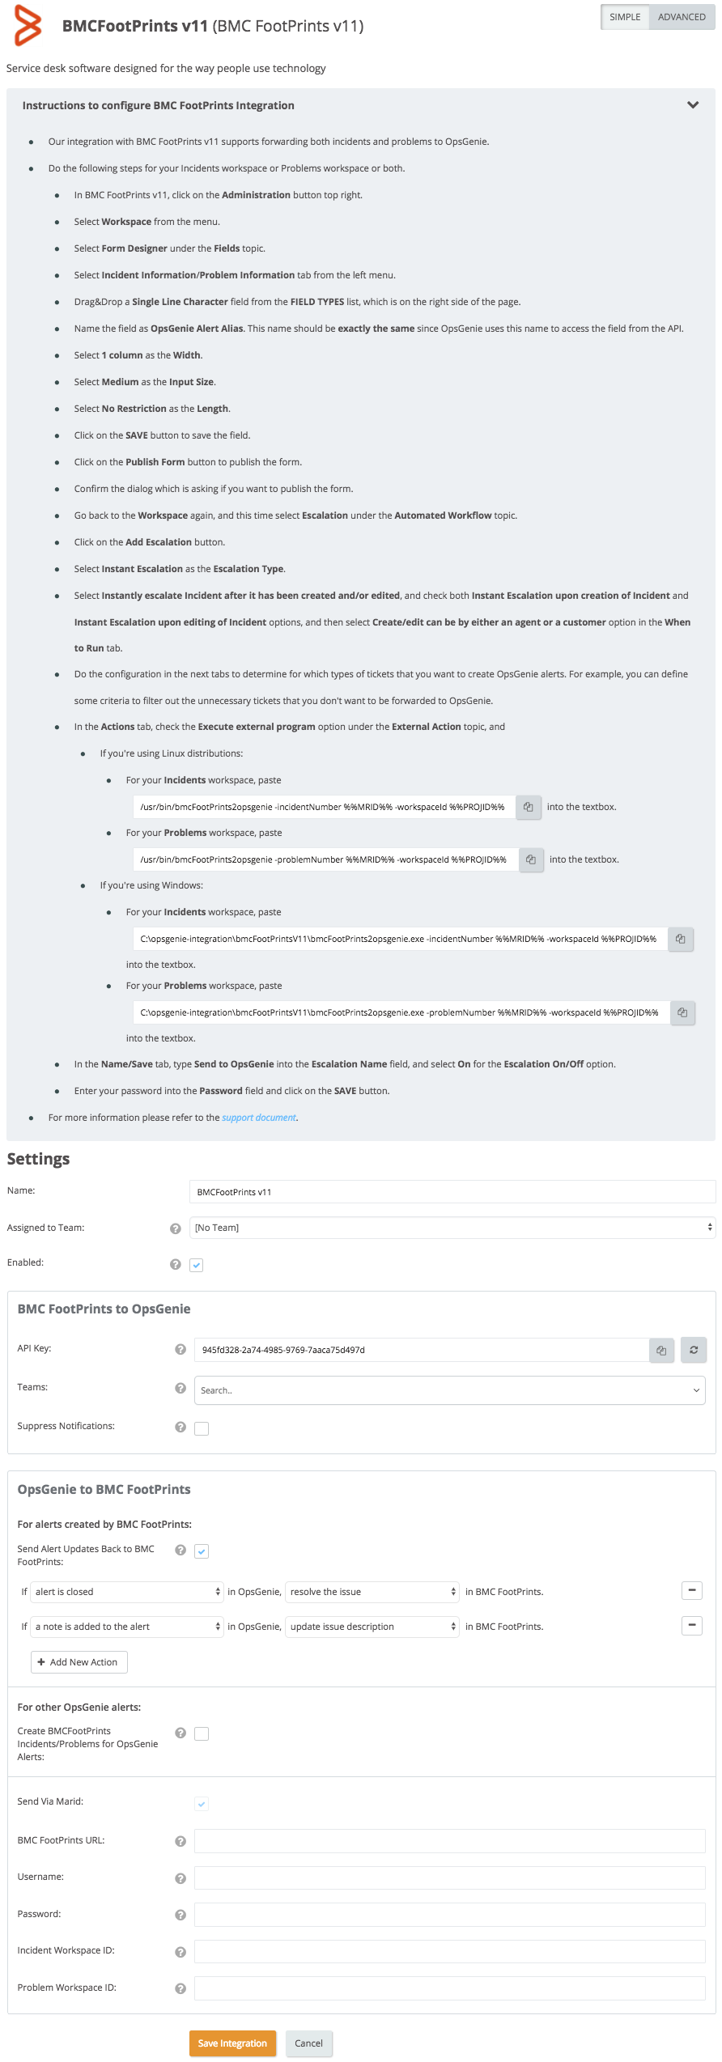This screenshot has height=2062, width=722.
Task: Copy the API Key value
Action: click(660, 1350)
